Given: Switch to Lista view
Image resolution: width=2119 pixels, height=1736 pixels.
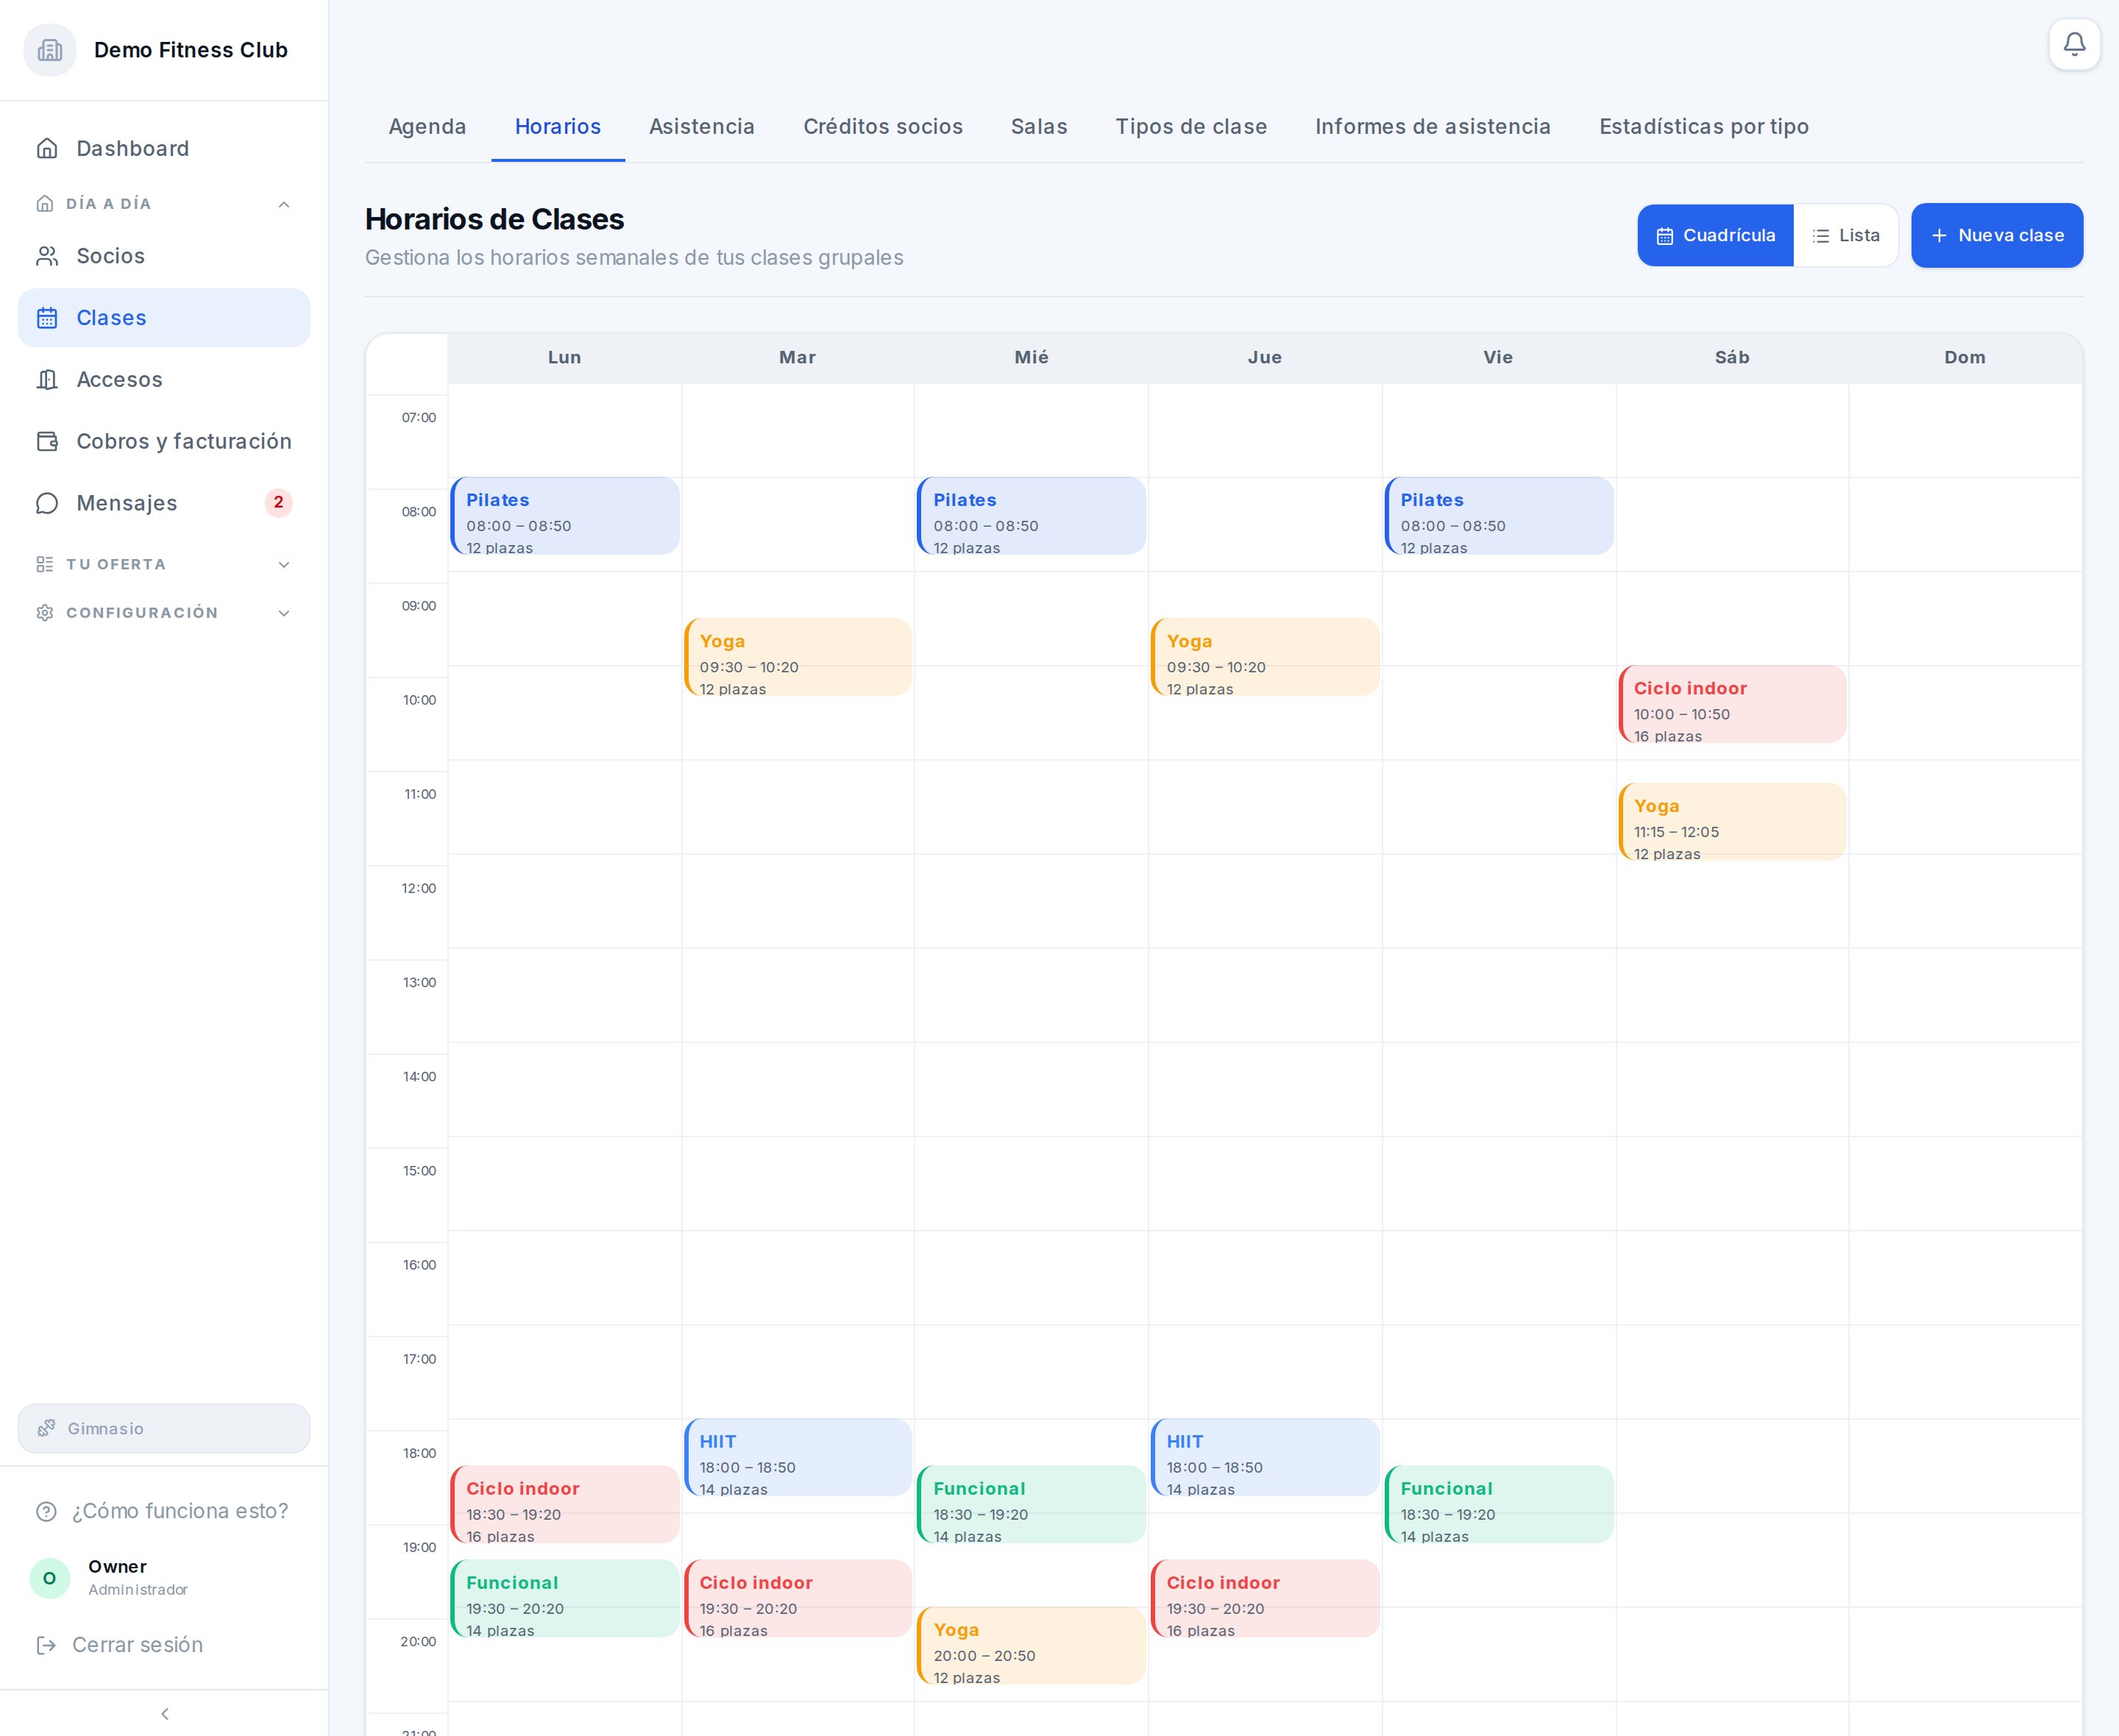Looking at the screenshot, I should 1846,235.
